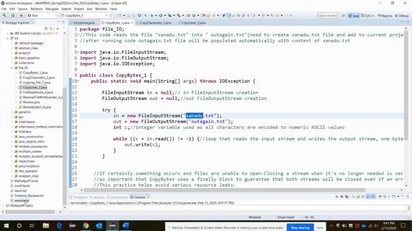
Task: Click the green Run launch button
Action: pyautogui.click(x=13, y=15)
